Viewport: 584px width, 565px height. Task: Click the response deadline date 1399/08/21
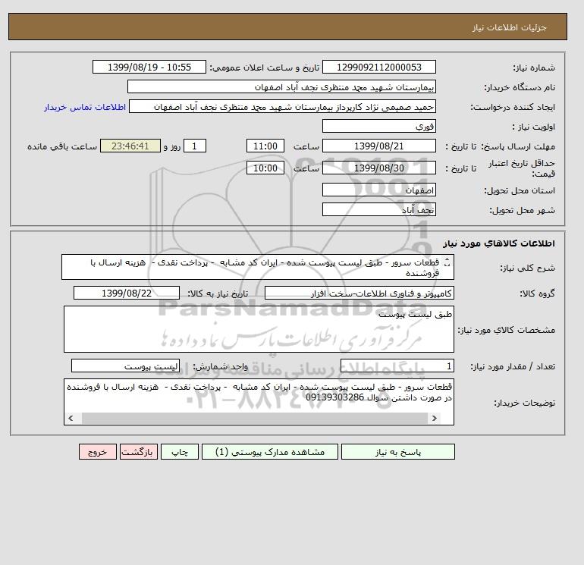378,146
